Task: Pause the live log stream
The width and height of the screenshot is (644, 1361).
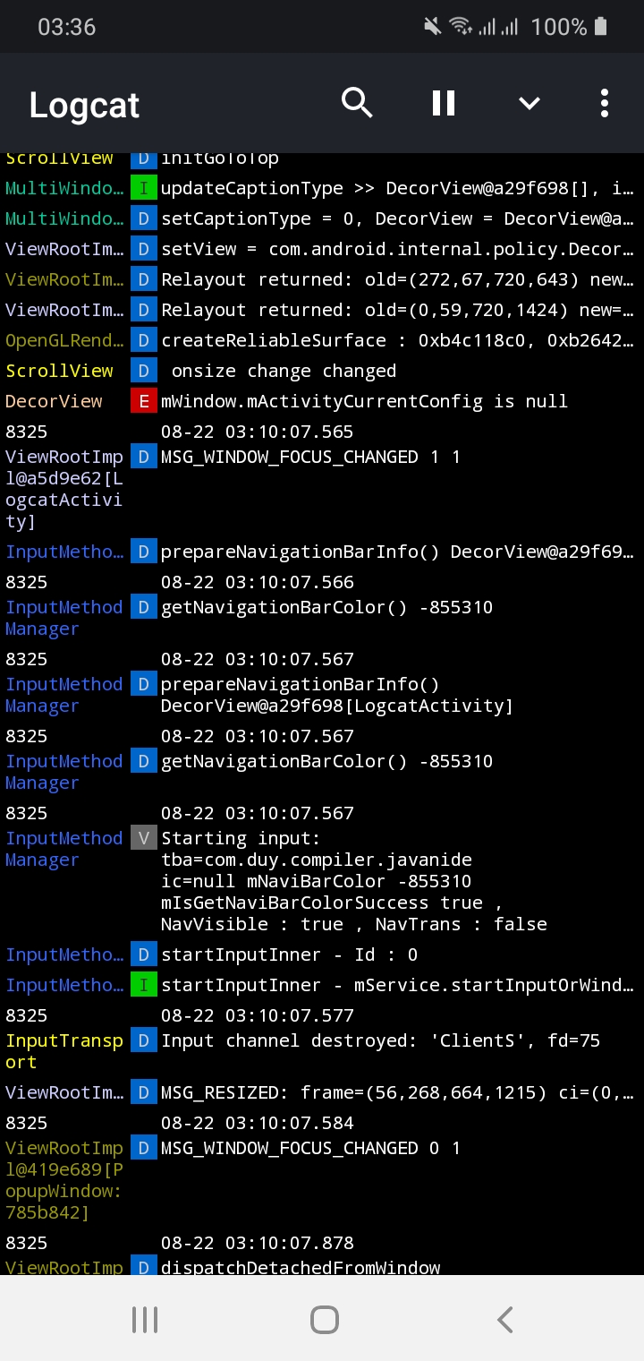Action: point(443,102)
